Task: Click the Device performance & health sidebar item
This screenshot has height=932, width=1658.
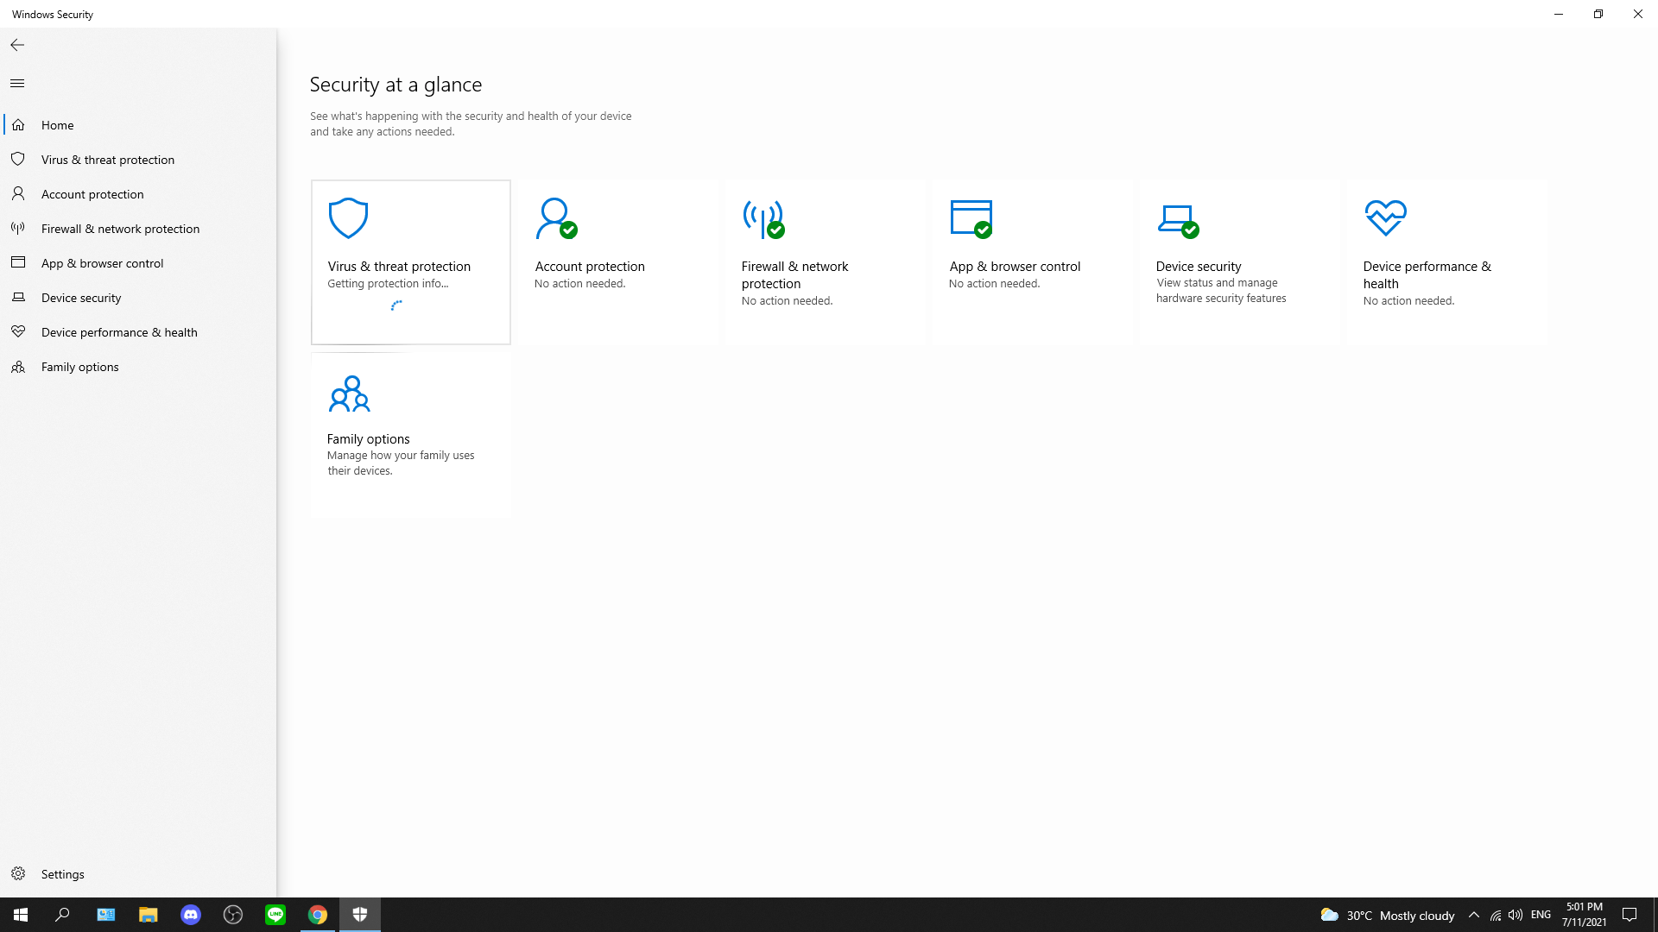Action: click(x=119, y=332)
